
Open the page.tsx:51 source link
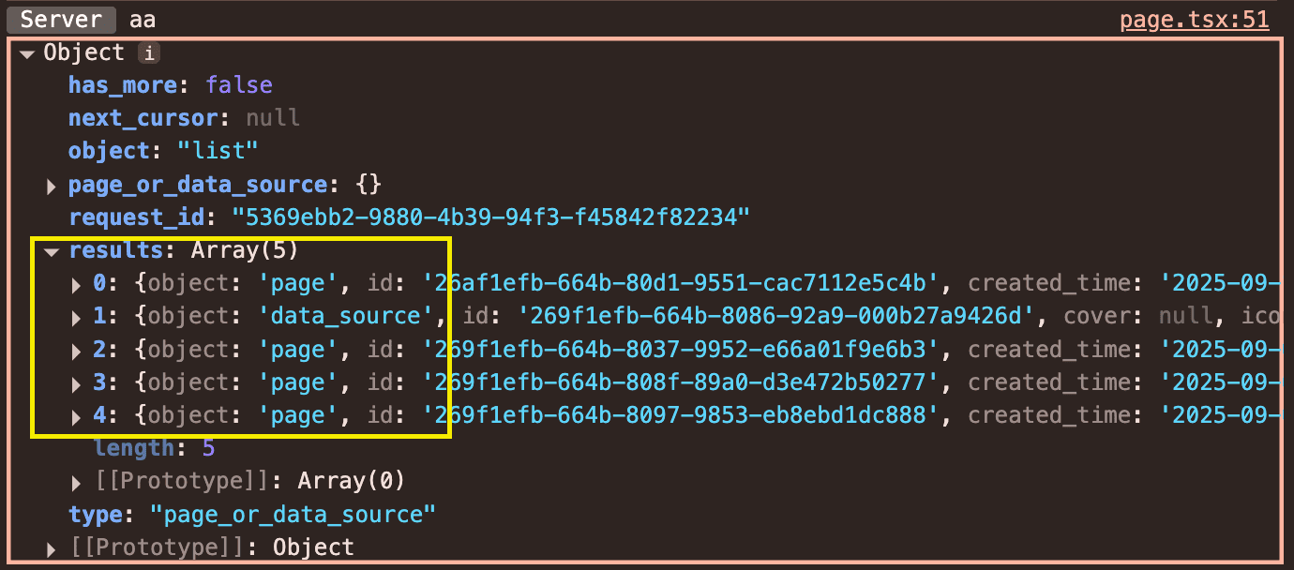[1194, 20]
